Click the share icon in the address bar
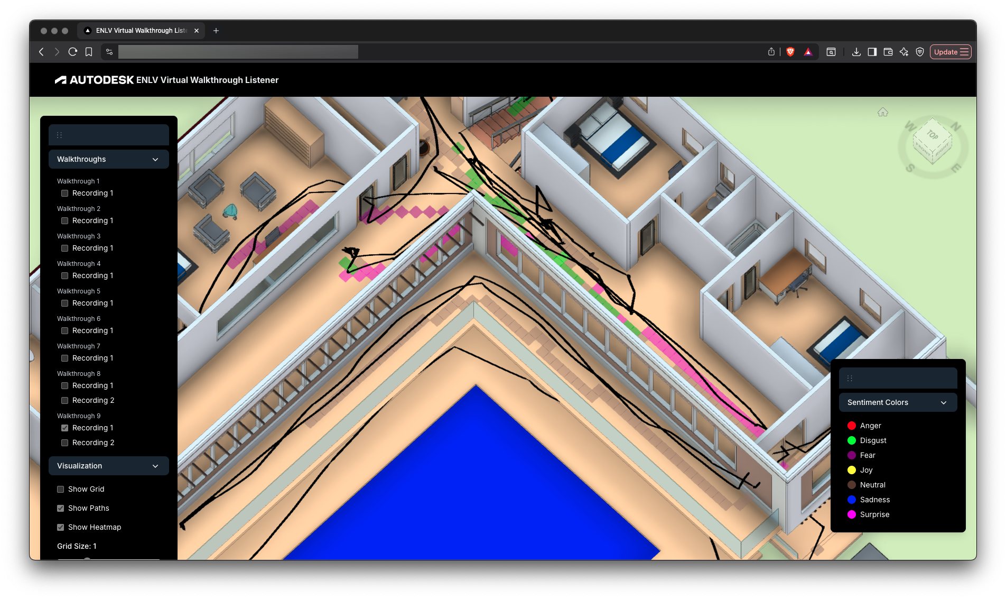This screenshot has height=599, width=1006. coord(771,52)
